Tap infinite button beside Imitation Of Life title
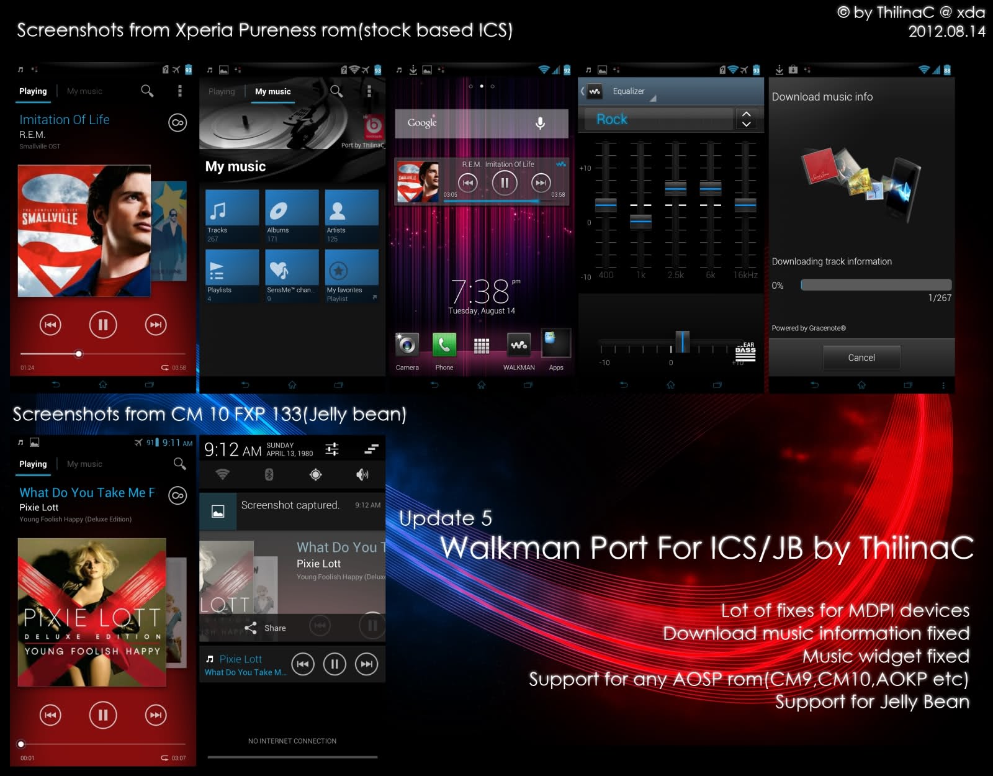The height and width of the screenshot is (776, 993). tap(177, 122)
